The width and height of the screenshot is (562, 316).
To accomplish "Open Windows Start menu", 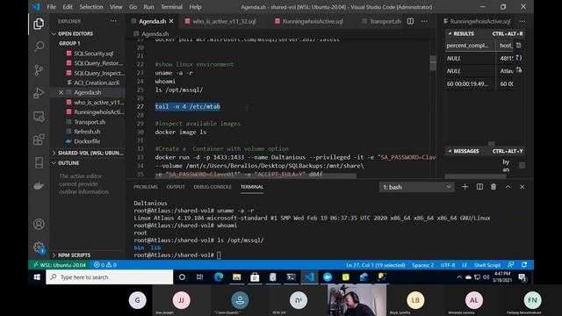I will click(37, 277).
